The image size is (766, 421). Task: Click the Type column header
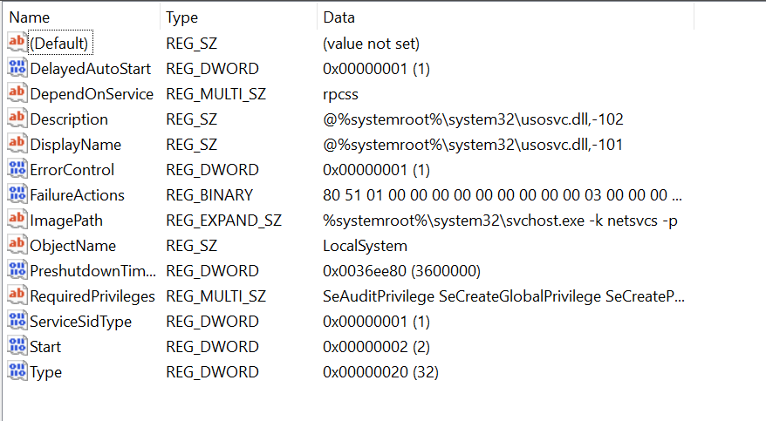[x=181, y=17]
